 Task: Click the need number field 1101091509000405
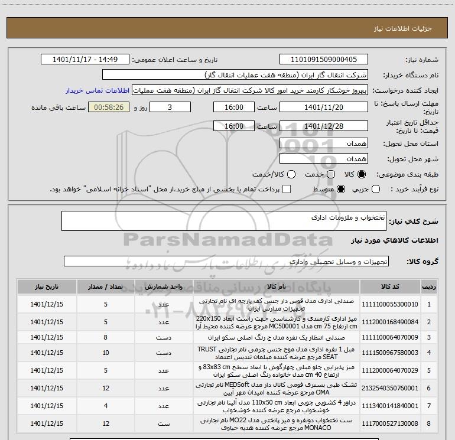coord(324,60)
